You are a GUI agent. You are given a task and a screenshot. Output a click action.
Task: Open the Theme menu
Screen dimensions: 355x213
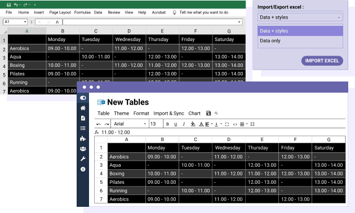click(x=121, y=114)
